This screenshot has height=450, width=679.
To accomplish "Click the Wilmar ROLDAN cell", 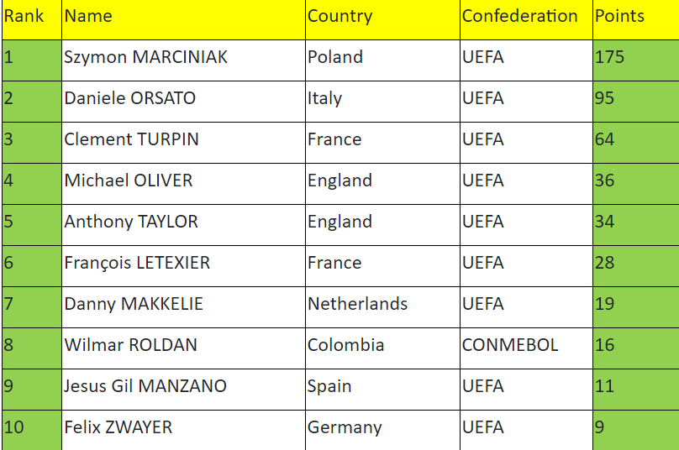I will [x=183, y=348].
